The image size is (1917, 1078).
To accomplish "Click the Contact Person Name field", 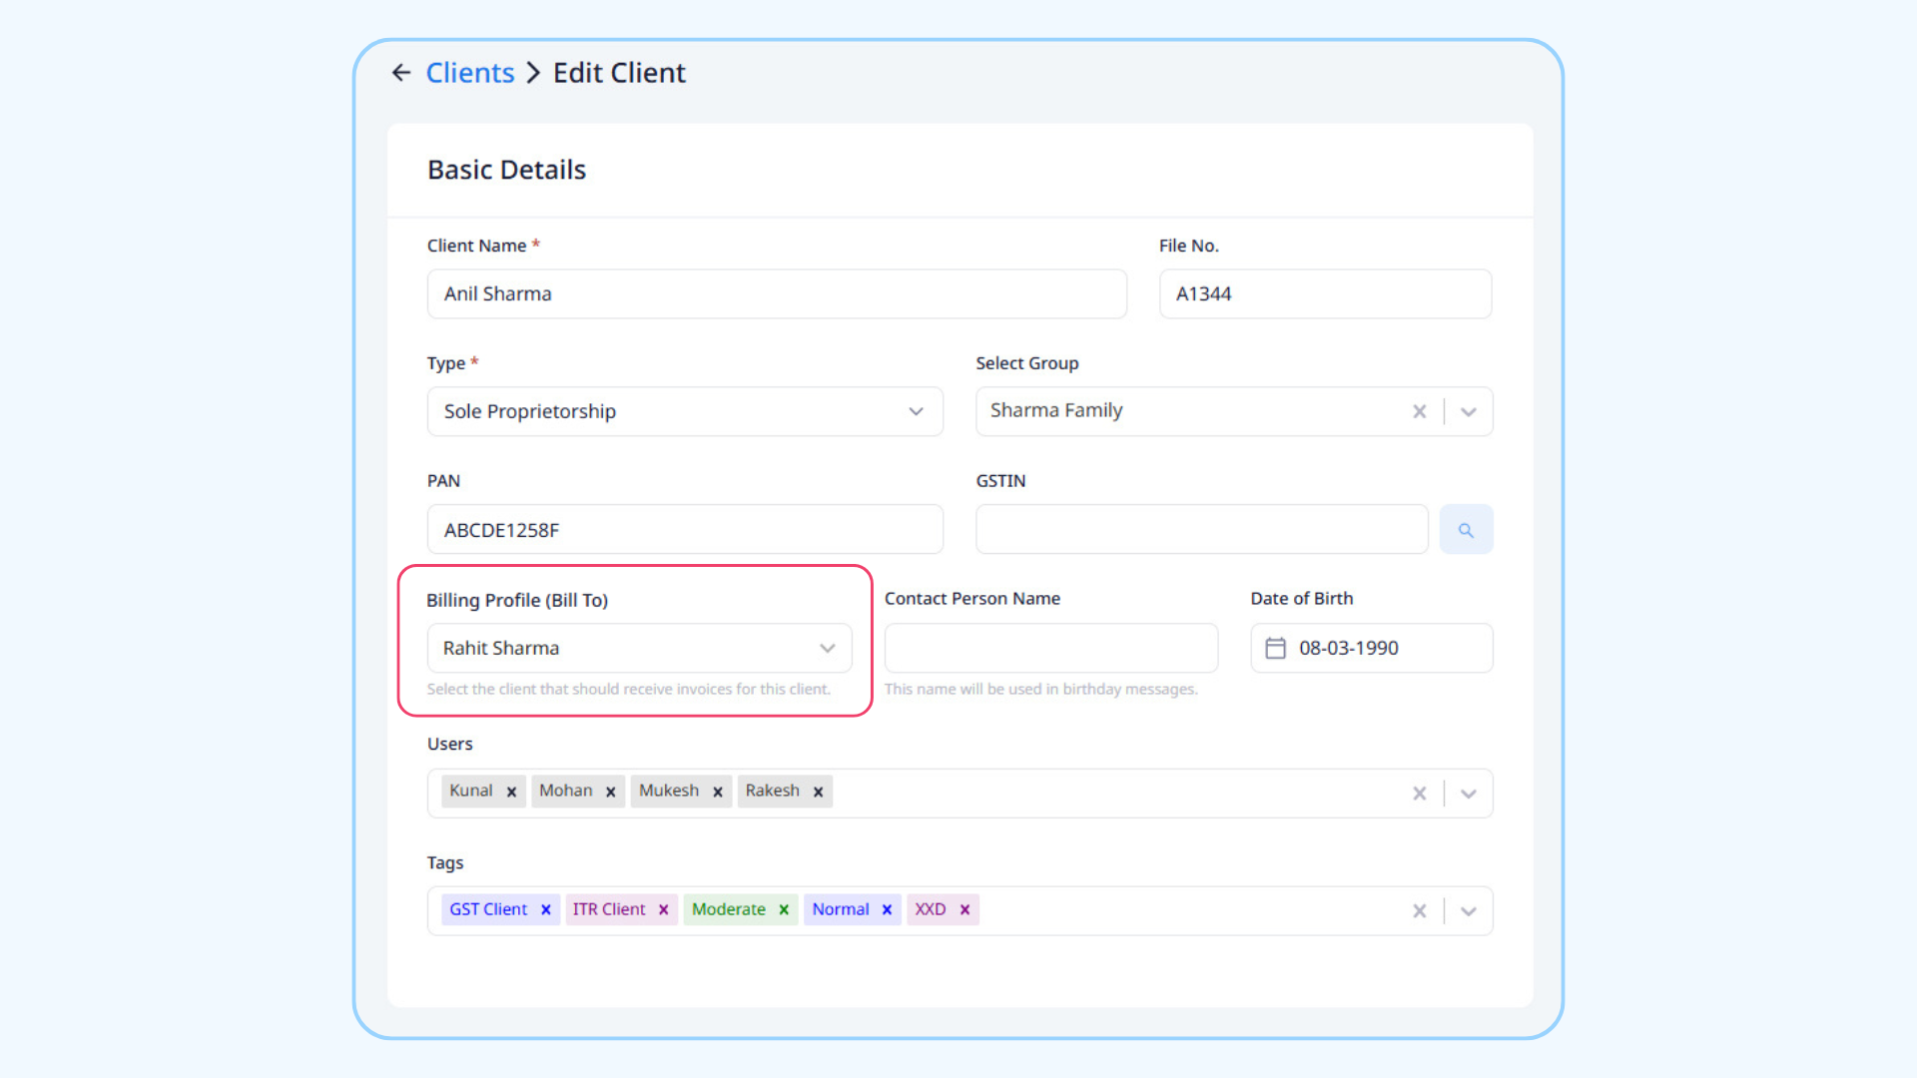I will pos(1050,649).
